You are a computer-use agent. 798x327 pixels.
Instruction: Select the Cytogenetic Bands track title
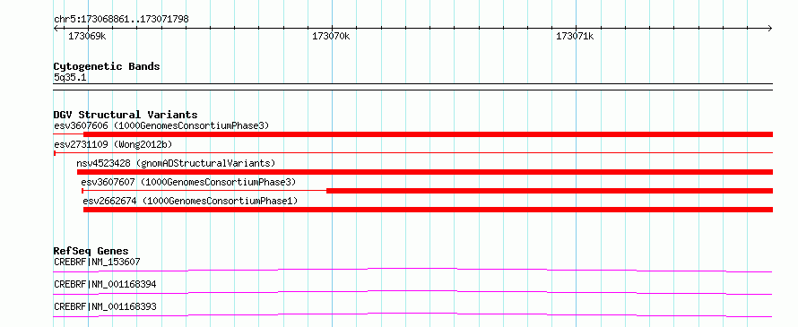(107, 66)
